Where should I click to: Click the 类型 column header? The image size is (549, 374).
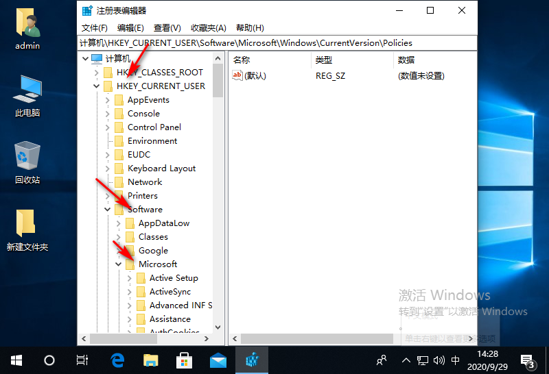point(323,60)
